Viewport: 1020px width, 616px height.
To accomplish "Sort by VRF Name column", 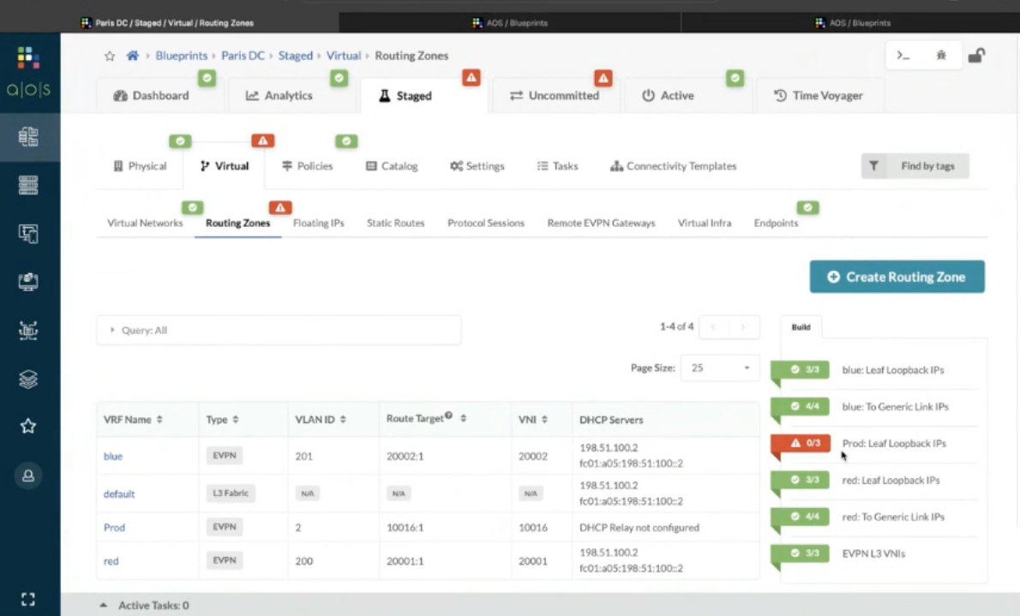I will (x=159, y=420).
